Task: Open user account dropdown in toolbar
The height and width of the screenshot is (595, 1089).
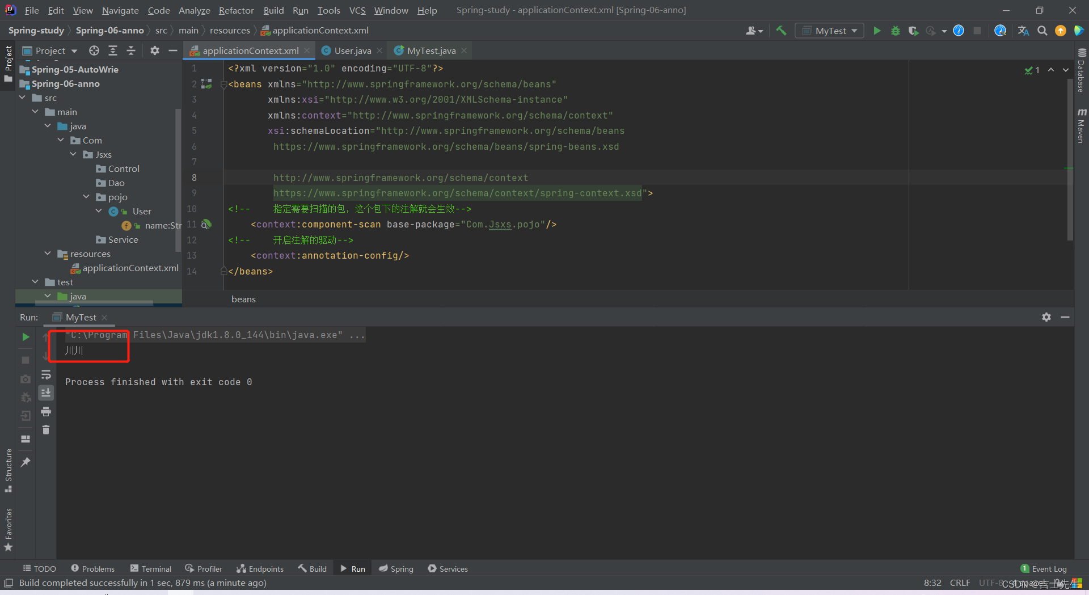Action: pos(754,31)
